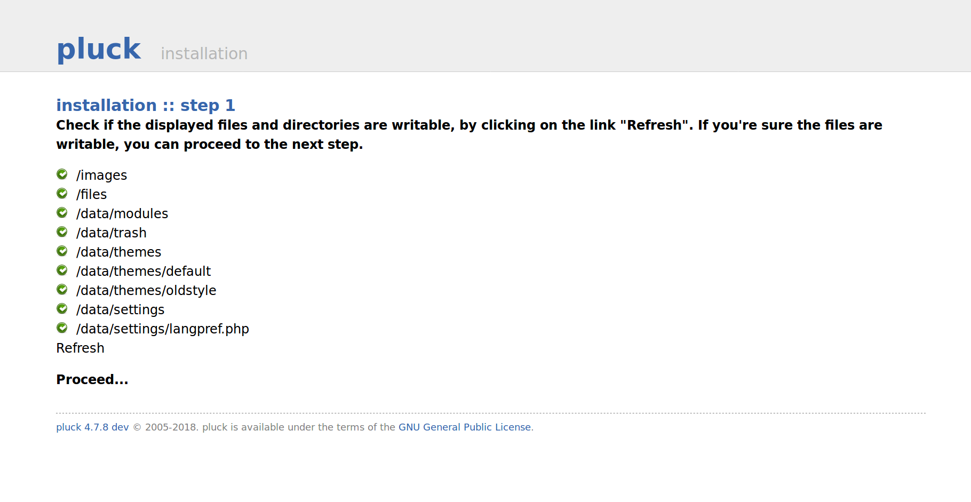Click the check icon for /data/settings/langpref.php

62,328
